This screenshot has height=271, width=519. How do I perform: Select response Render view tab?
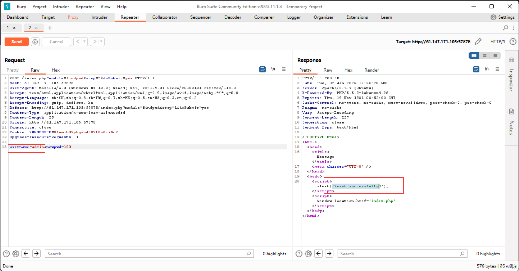tap(372, 70)
